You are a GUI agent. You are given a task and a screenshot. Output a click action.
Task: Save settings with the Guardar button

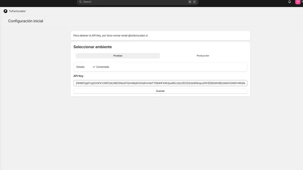(x=160, y=91)
